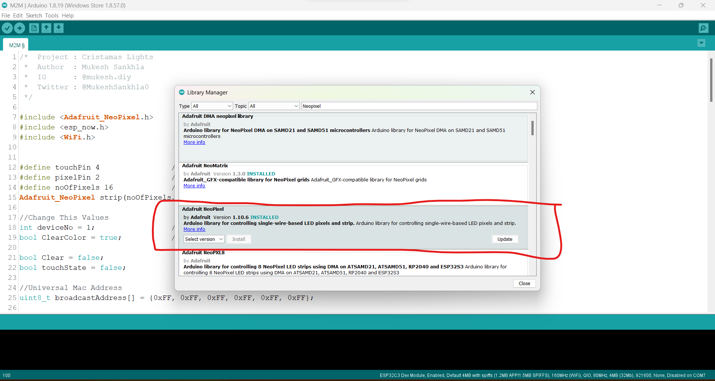This screenshot has height=381, width=715.
Task: Open the Type filter dropdown in Library Manager
Action: tap(212, 106)
